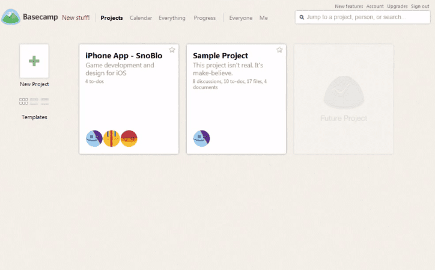Open the Account link
The width and height of the screenshot is (435, 270).
pyautogui.click(x=375, y=6)
